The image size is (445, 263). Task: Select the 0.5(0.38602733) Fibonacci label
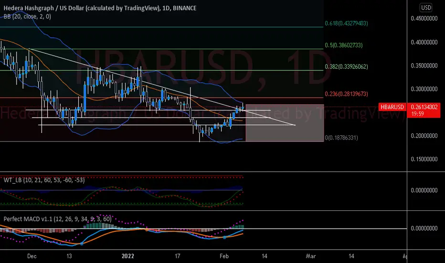pos(343,45)
